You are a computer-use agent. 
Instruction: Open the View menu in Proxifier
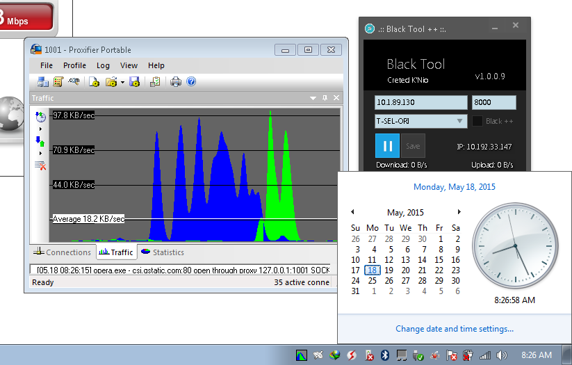pyautogui.click(x=129, y=65)
